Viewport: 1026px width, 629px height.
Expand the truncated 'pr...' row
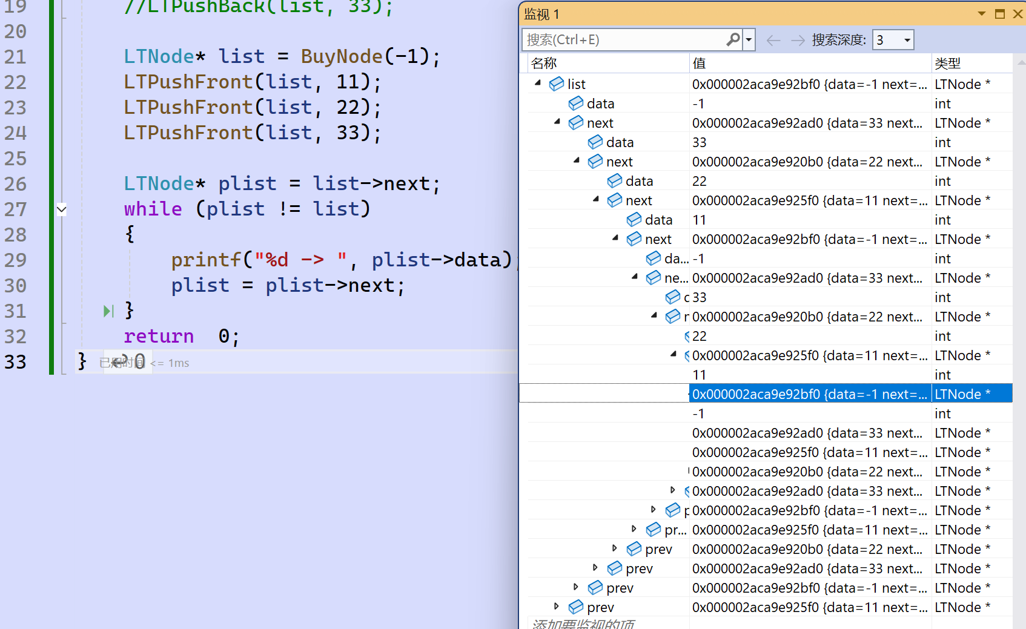[x=634, y=529]
